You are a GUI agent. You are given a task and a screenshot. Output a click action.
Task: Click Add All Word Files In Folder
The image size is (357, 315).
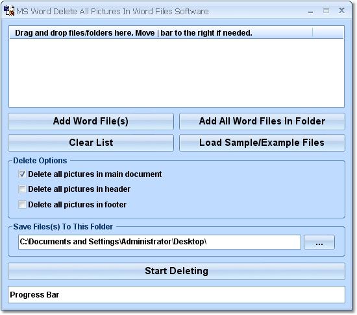[x=262, y=121]
